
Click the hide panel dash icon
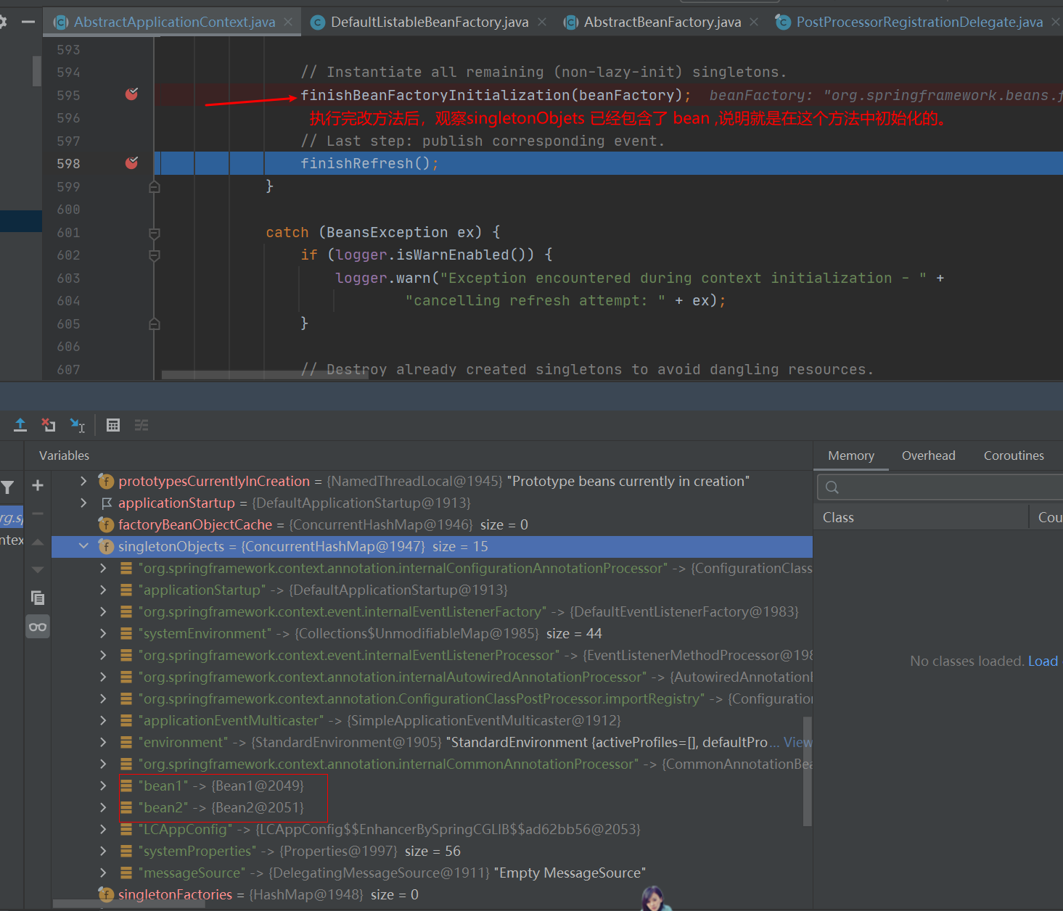[28, 22]
